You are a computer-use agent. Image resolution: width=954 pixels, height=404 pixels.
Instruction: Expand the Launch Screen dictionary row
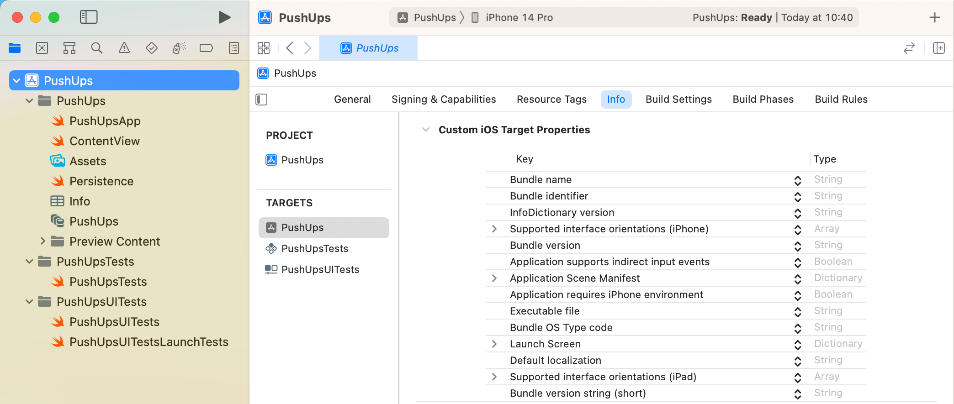click(494, 344)
